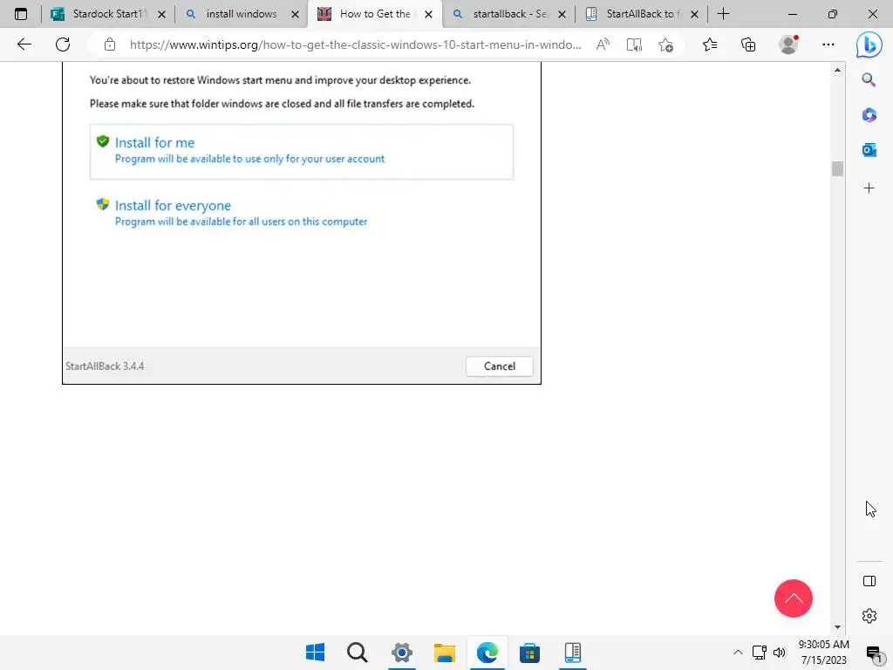Close the StartAllBack to f tab

point(694,14)
